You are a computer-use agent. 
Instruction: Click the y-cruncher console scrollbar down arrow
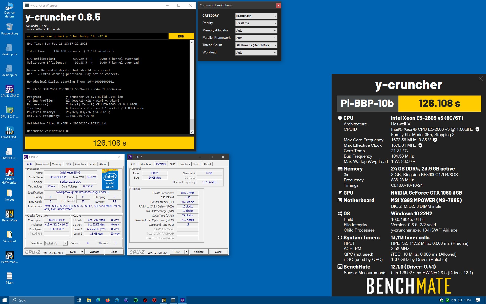[192, 132]
